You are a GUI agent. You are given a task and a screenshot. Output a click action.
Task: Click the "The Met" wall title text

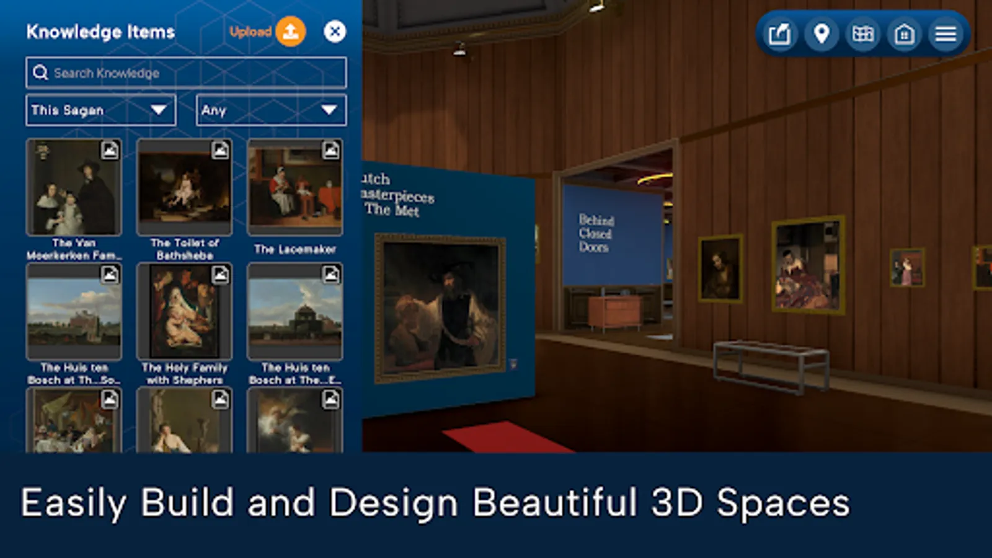click(x=392, y=210)
